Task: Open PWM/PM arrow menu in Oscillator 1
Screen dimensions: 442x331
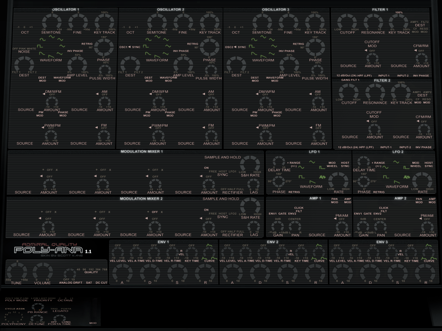Action: 43,128
